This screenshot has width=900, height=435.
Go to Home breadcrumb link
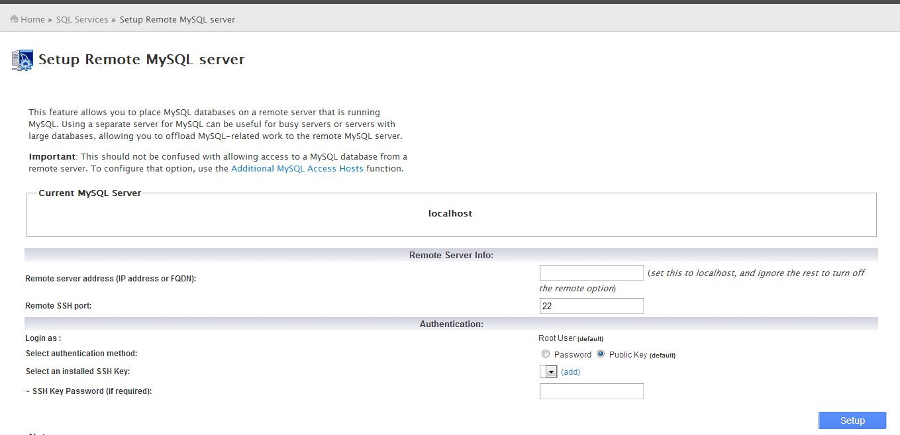(x=32, y=20)
